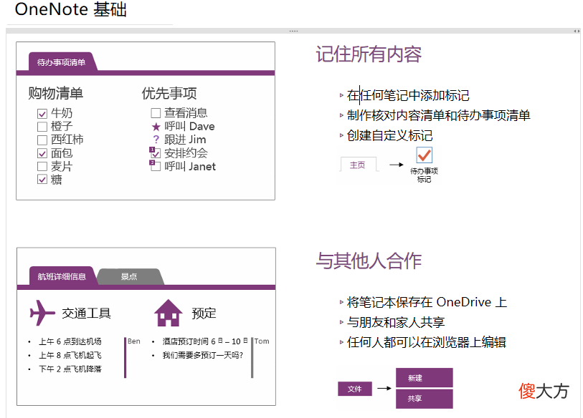Image resolution: width=583 pixels, height=418 pixels.
Task: Check the 西红柿 checkbox
Action: pyautogui.click(x=42, y=140)
